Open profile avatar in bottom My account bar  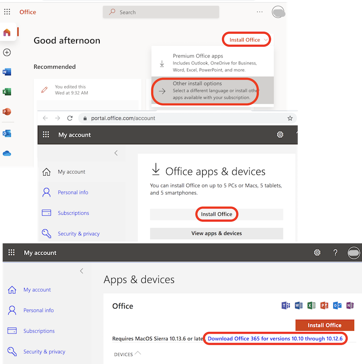pos(354,253)
